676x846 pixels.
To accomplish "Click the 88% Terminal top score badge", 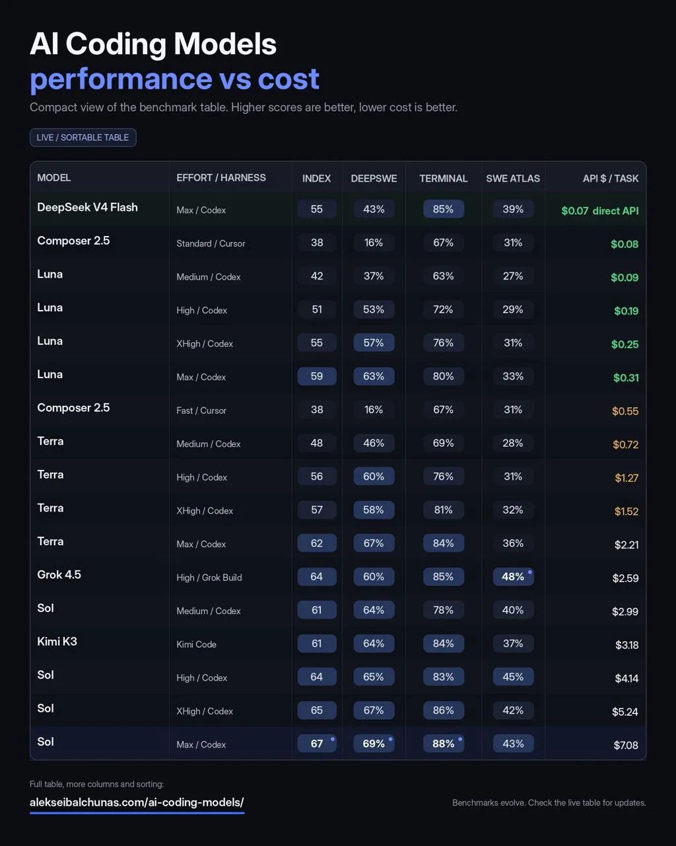I will tap(443, 744).
